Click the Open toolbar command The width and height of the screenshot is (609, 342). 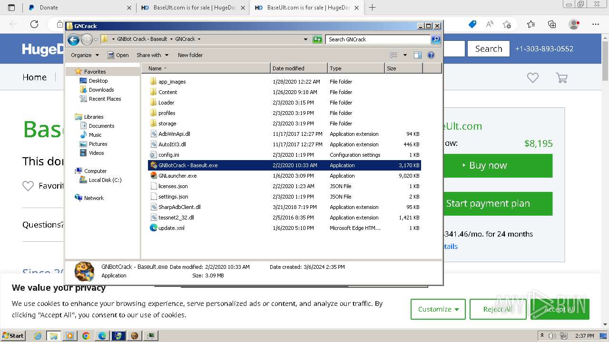(118, 55)
